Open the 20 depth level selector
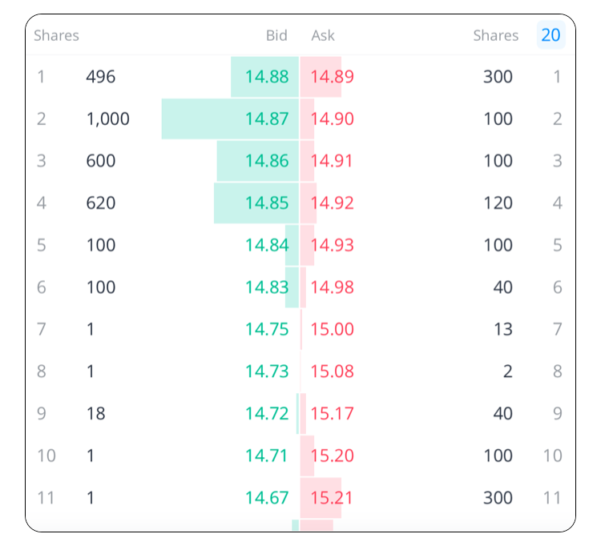Viewport: 601px width, 546px height. pyautogui.click(x=551, y=35)
